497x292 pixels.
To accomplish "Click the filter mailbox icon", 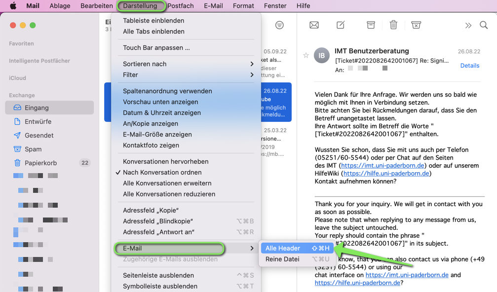I will pos(279,25).
